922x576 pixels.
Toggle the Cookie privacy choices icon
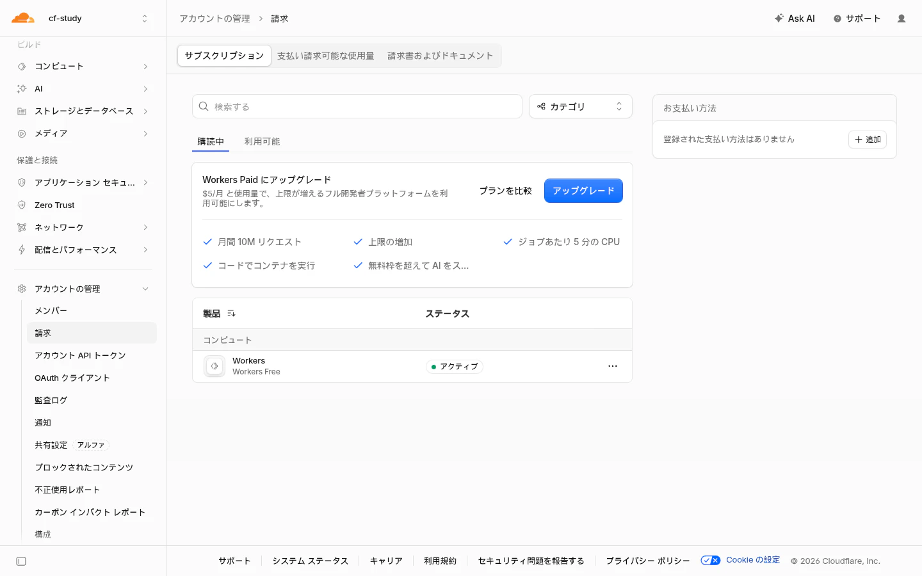click(x=711, y=561)
